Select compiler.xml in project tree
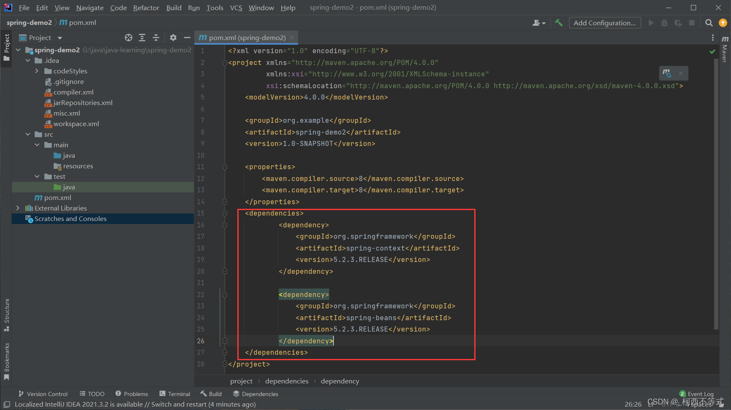This screenshot has width=731, height=410. (x=73, y=92)
